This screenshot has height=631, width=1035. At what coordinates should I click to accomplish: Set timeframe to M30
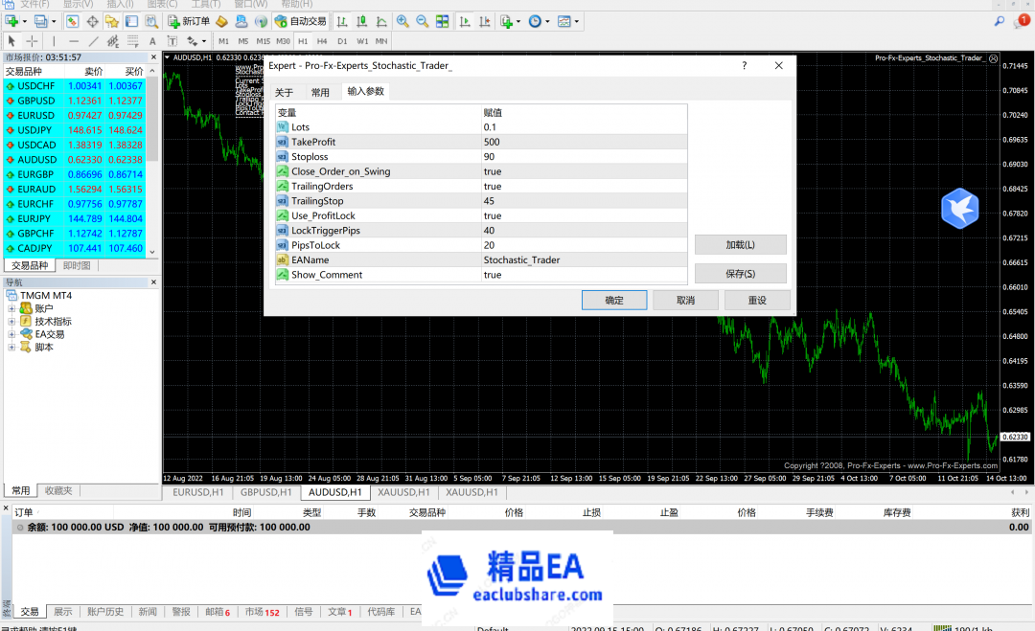pos(283,41)
